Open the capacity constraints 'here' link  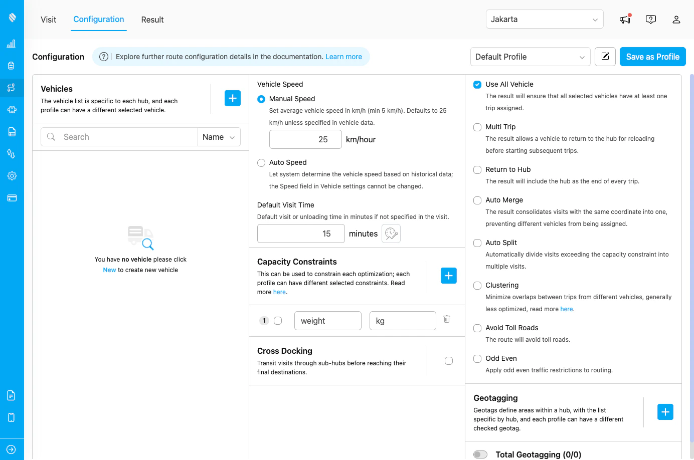pyautogui.click(x=279, y=292)
